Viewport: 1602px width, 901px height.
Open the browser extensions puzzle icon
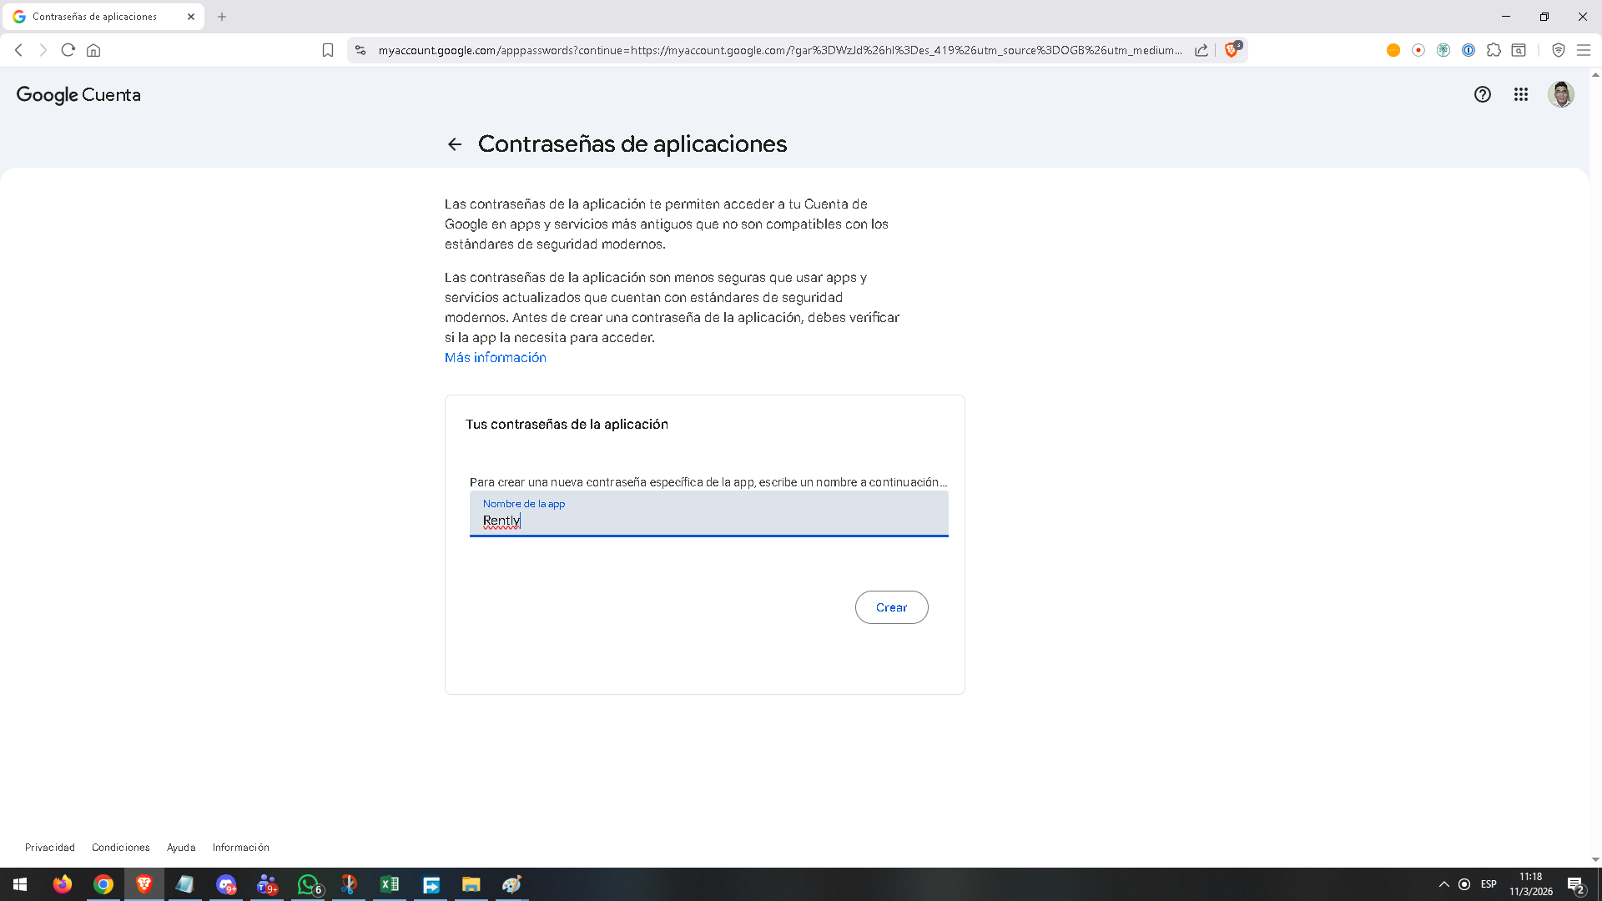(1494, 50)
